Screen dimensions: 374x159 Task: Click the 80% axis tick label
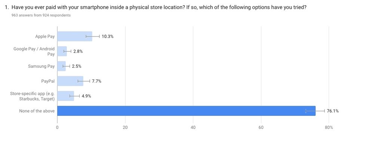[329, 127]
